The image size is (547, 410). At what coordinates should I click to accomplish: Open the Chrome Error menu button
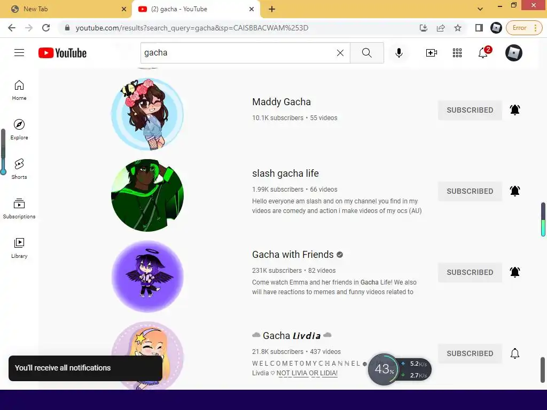point(524,28)
